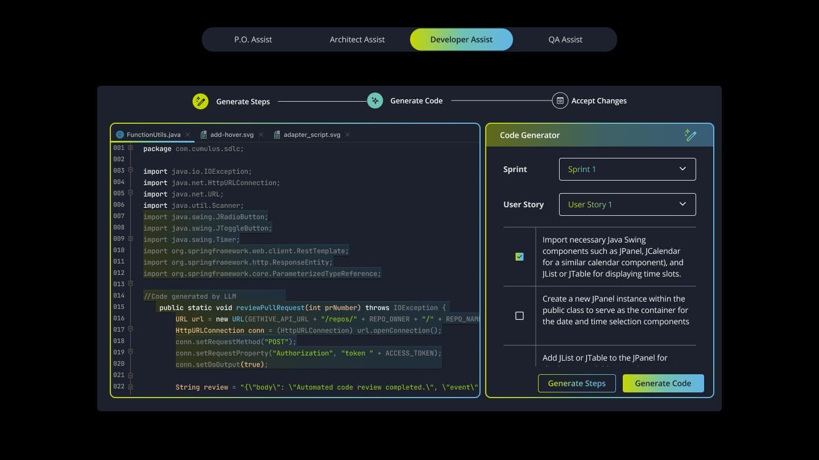This screenshot has width=819, height=460.
Task: Toggle the fold marker at line 003
Action: pos(130,170)
